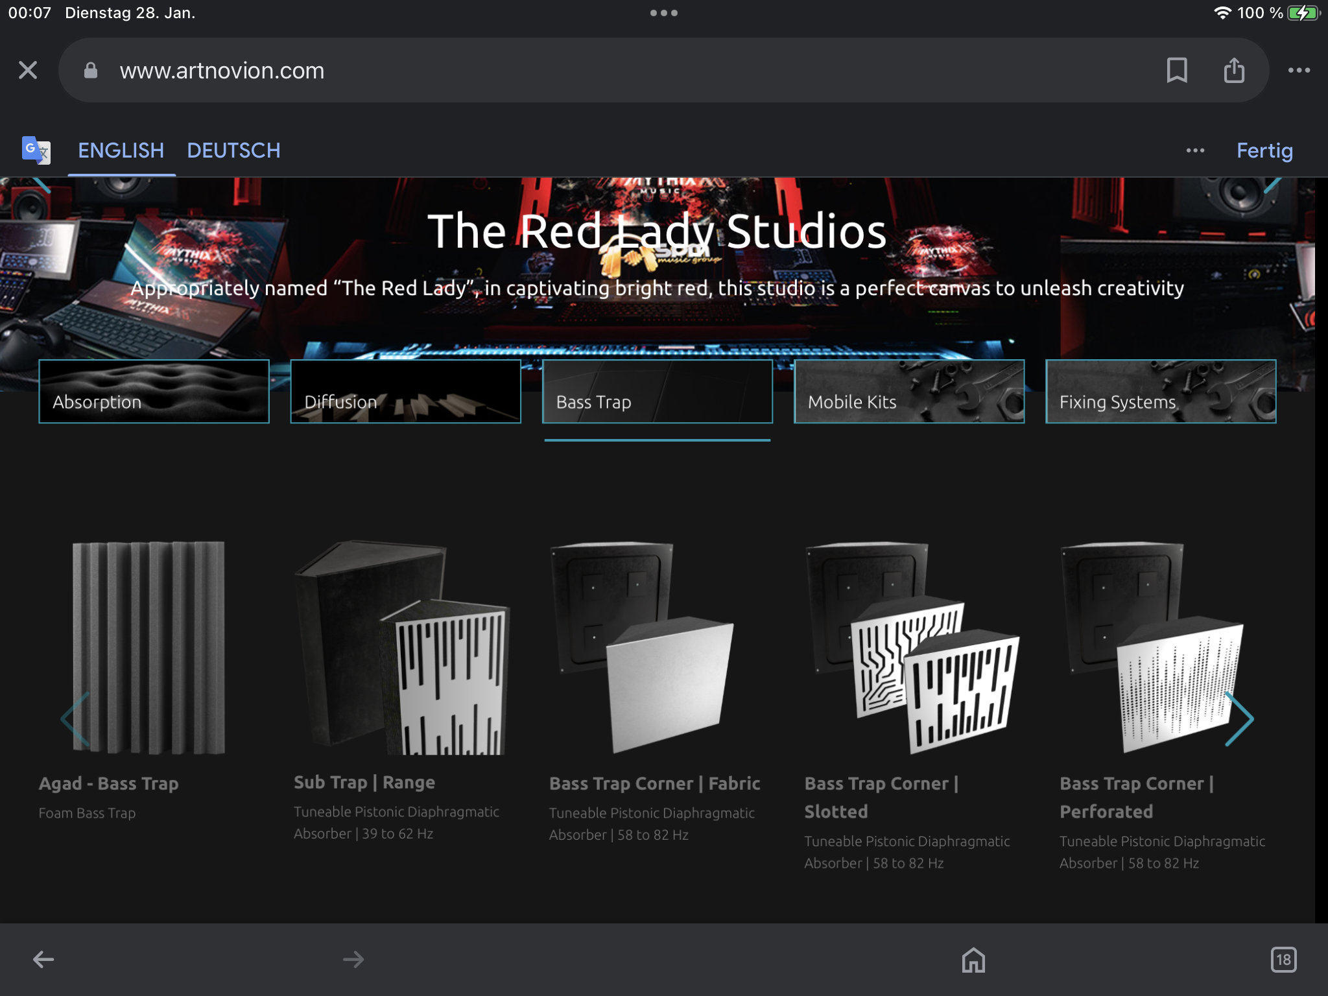Image resolution: width=1328 pixels, height=996 pixels.
Task: Tap the 00:07 clock in status bar
Action: (x=29, y=13)
